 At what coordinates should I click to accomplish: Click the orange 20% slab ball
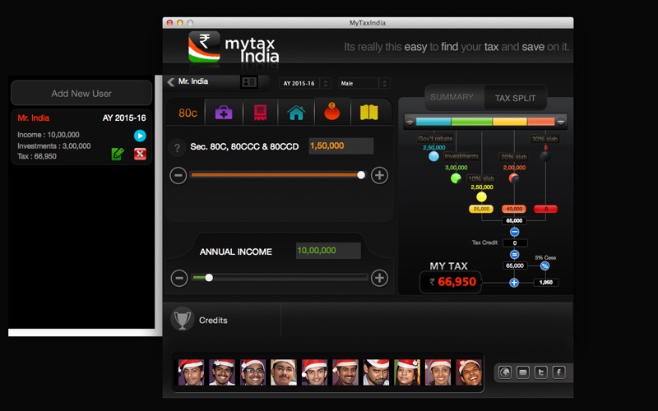(x=513, y=178)
